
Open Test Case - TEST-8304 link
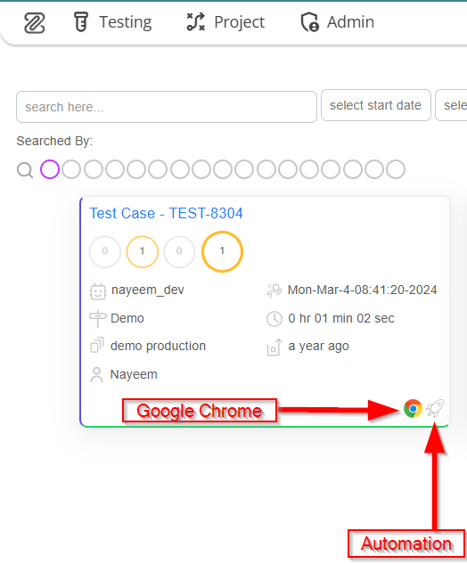[x=166, y=213]
